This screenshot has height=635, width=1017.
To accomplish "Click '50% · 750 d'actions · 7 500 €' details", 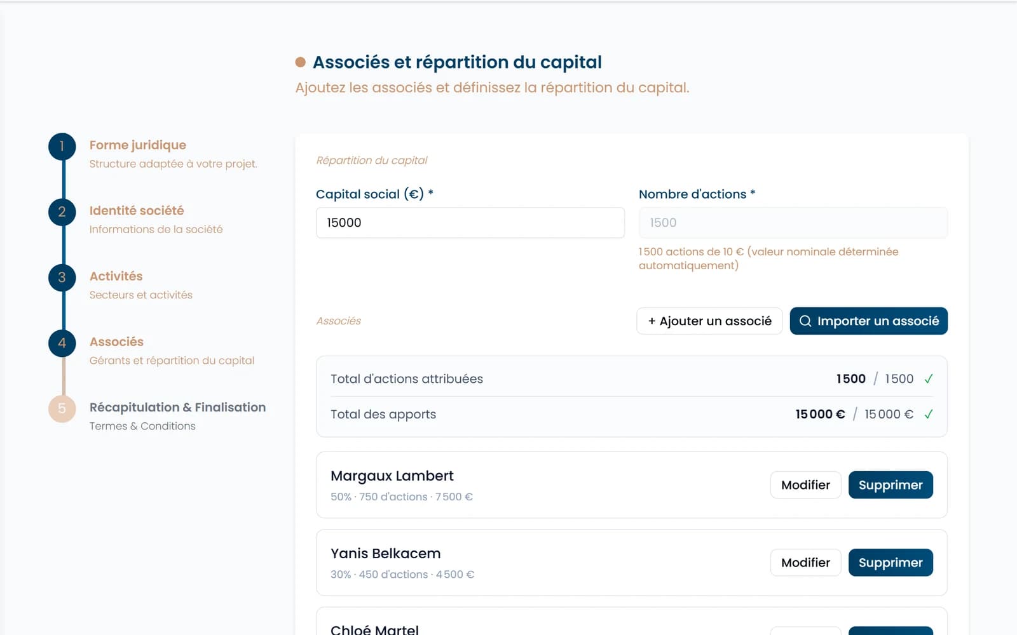I will [x=402, y=497].
